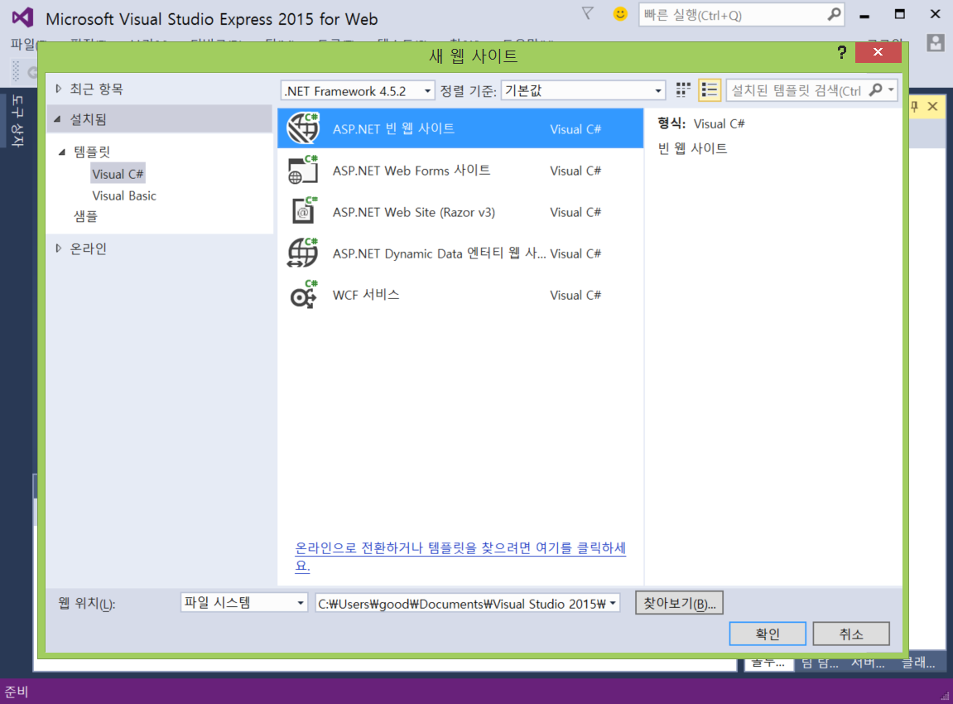Click the 찾아보기 browse button
Screen dimensions: 953x704
coord(678,603)
